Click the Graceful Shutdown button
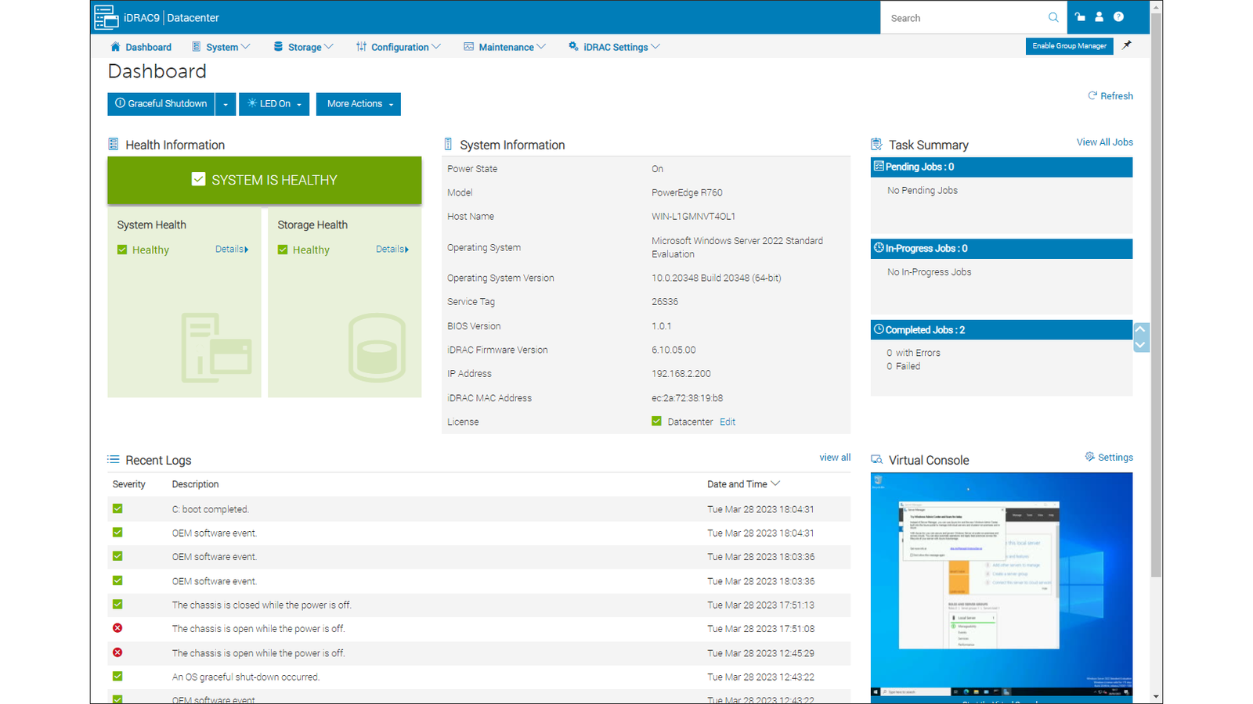Image resolution: width=1253 pixels, height=704 pixels. point(161,103)
